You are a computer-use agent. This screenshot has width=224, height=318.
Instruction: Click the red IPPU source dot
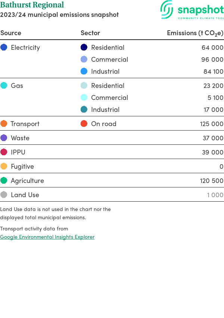(4, 152)
